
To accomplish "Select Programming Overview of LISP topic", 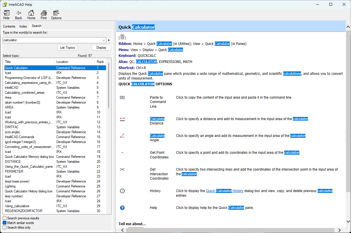I will [x=55, y=78].
